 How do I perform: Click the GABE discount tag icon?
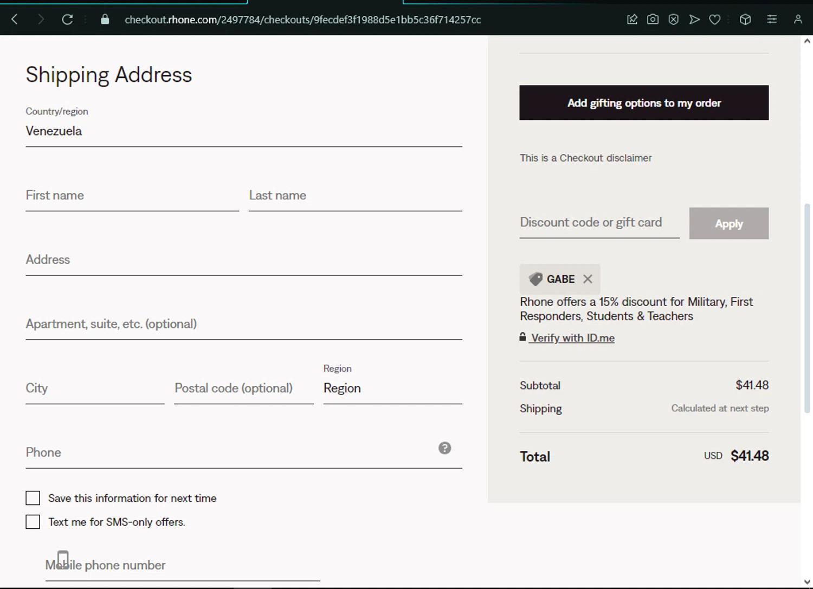pos(535,279)
